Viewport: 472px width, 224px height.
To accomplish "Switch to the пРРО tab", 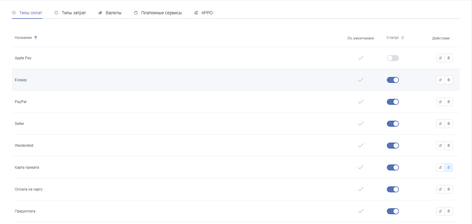I will pyautogui.click(x=204, y=13).
